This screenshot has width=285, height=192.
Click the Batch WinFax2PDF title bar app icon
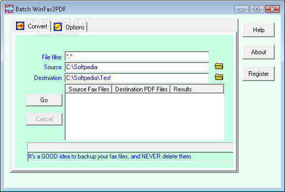[x=9, y=9]
